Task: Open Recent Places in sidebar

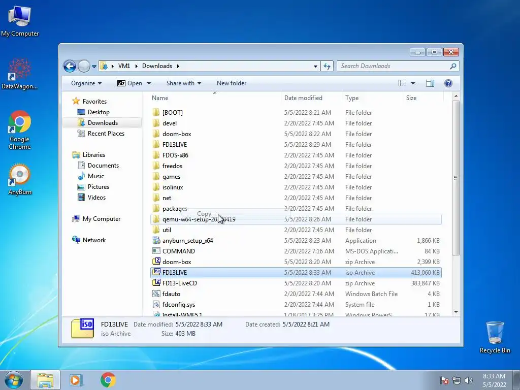Action: point(106,134)
